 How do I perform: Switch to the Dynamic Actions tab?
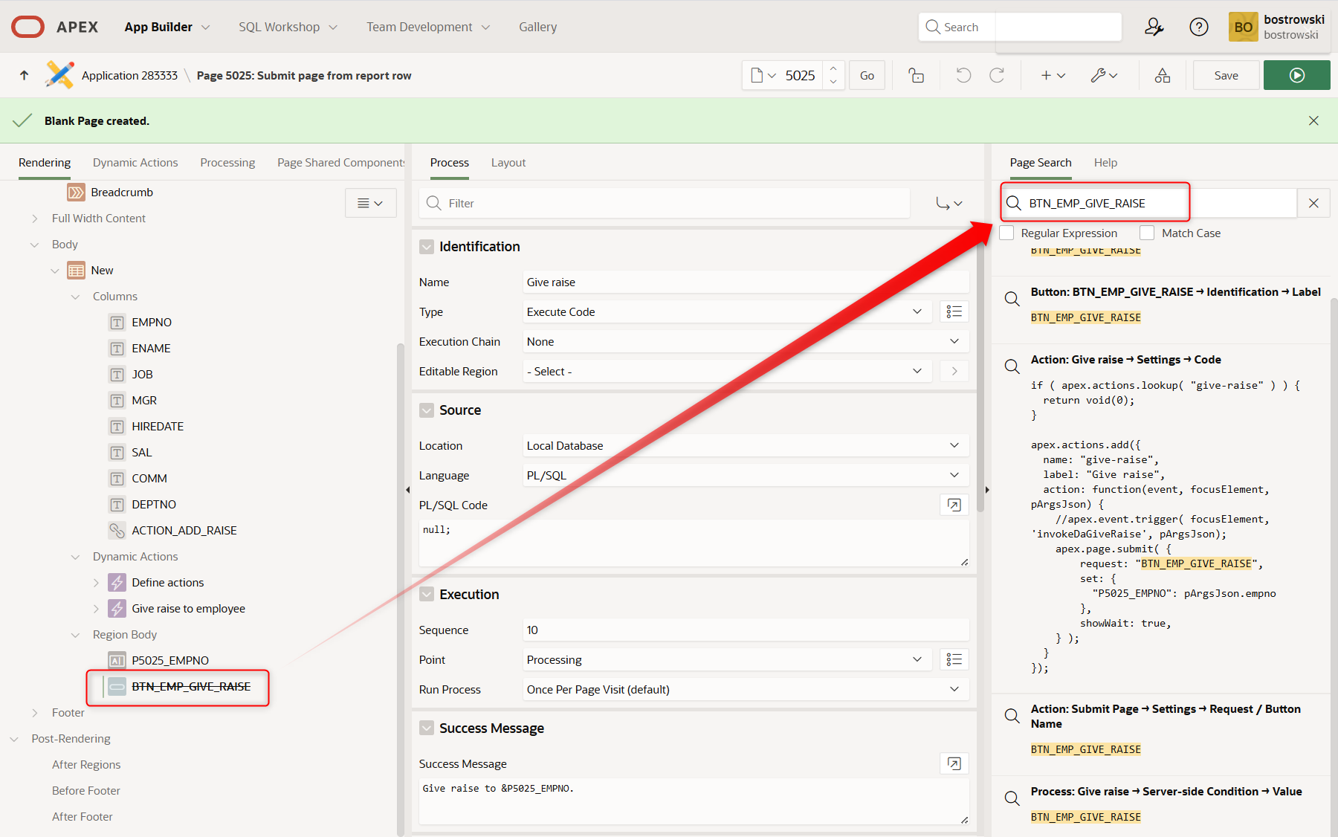pyautogui.click(x=135, y=163)
